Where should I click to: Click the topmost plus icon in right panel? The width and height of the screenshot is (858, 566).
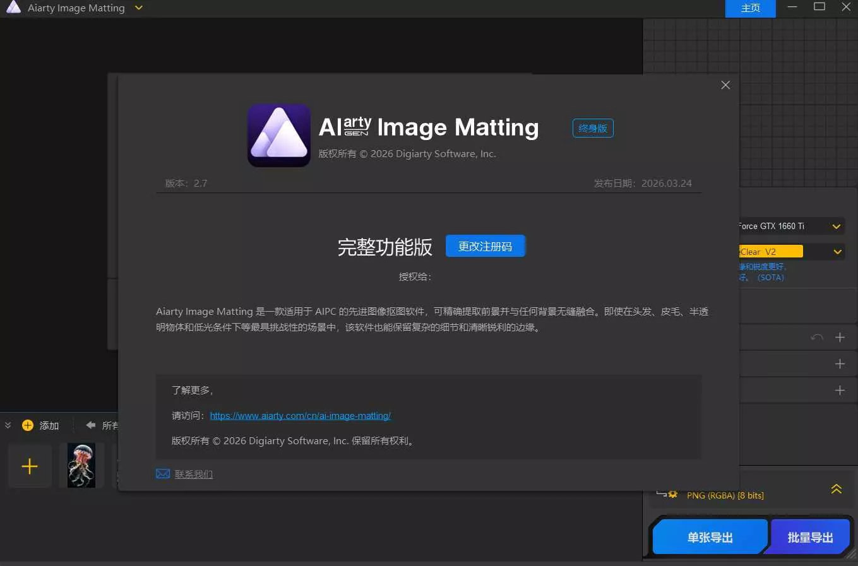coord(840,338)
